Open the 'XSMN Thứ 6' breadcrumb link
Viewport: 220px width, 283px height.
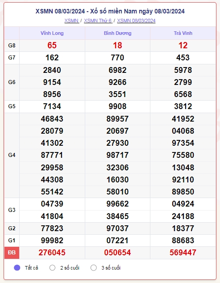pos(98,21)
